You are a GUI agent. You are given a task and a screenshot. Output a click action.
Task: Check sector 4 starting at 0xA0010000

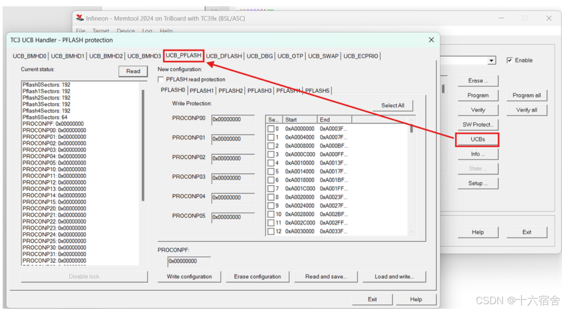[x=270, y=163]
